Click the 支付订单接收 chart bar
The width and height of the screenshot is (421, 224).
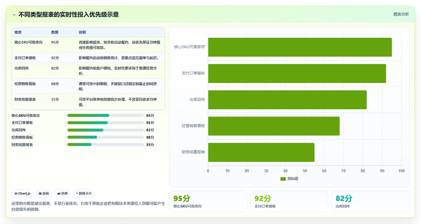[x=297, y=73]
